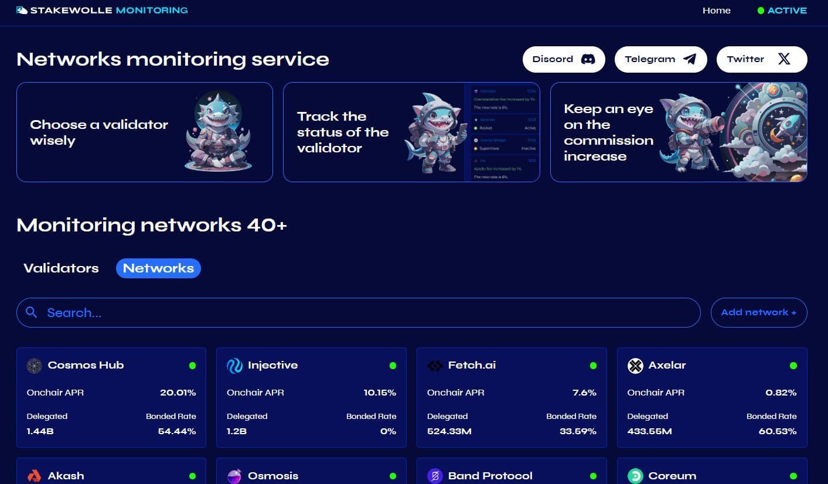Click Cosmos Hub APR value 20.01%
The image size is (828, 484).
tap(178, 393)
